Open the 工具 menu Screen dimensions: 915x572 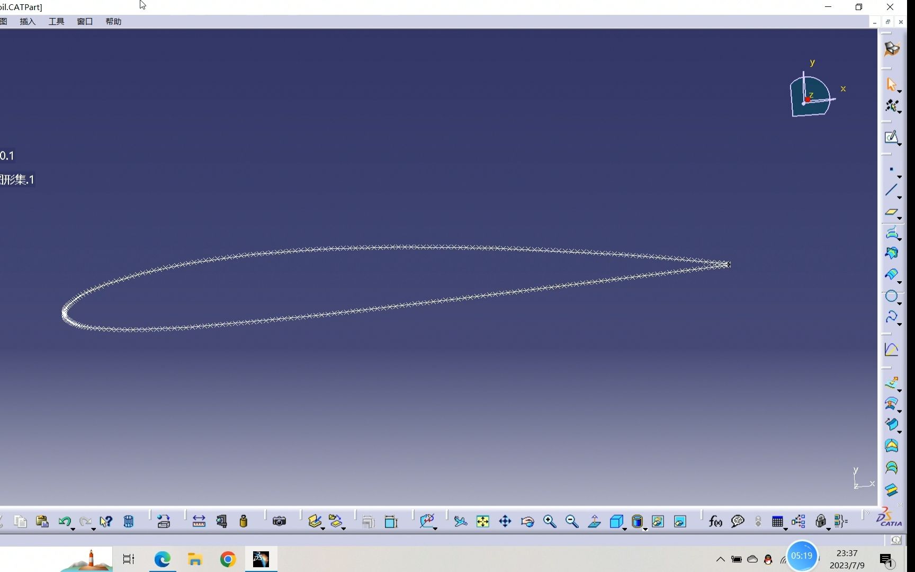click(x=56, y=21)
